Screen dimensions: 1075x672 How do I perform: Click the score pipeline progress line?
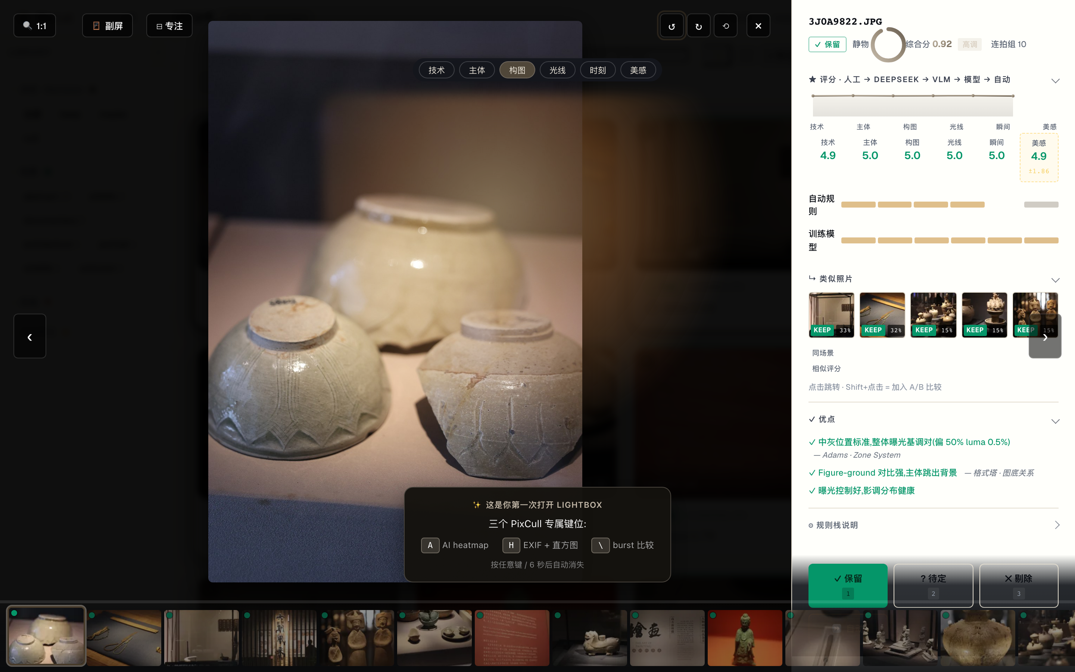(x=913, y=96)
